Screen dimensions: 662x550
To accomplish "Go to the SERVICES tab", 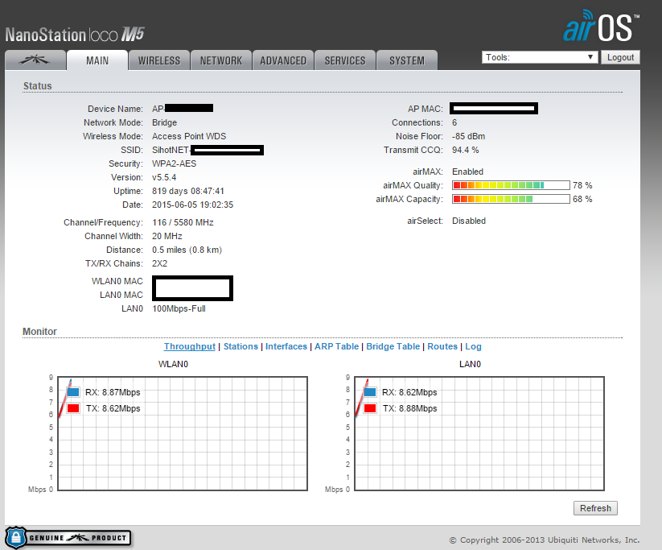I will [x=345, y=60].
